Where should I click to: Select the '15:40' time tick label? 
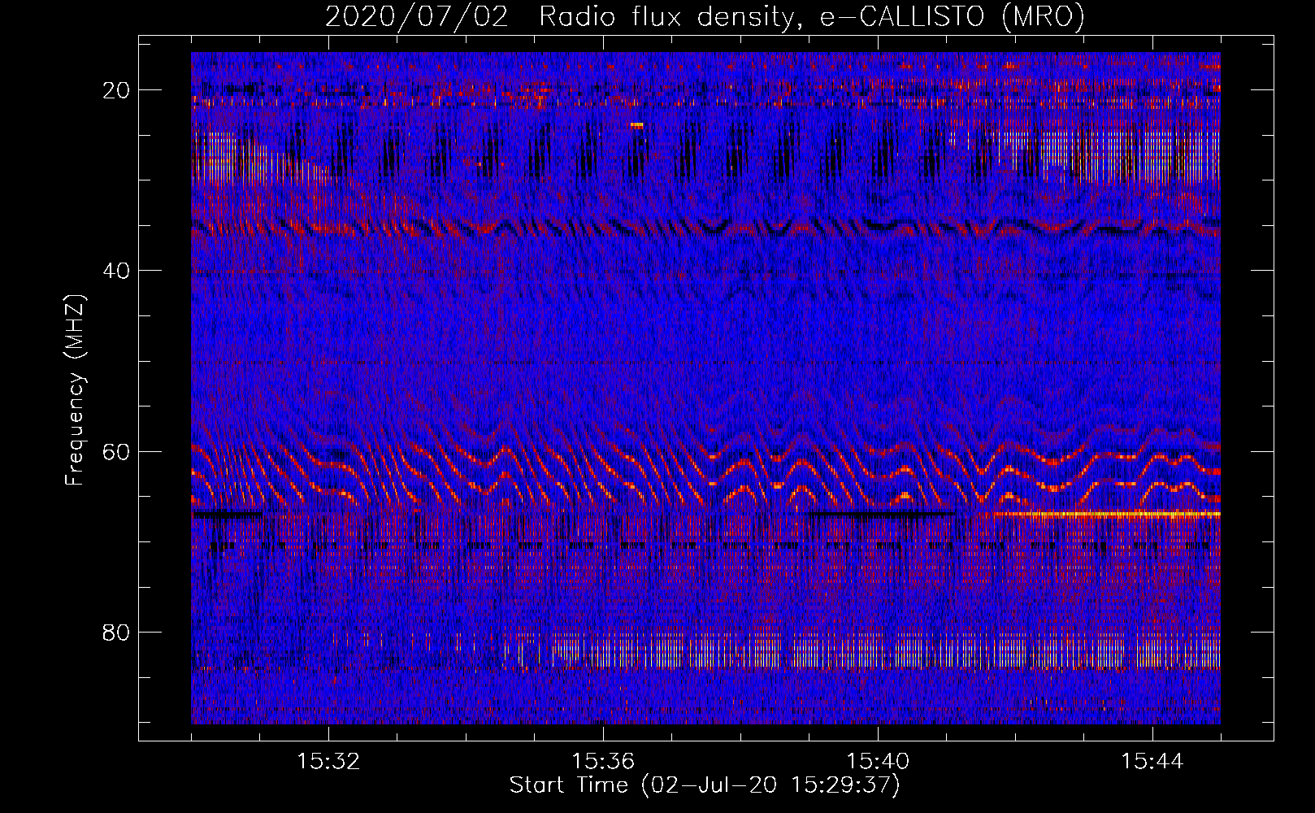tap(878, 762)
